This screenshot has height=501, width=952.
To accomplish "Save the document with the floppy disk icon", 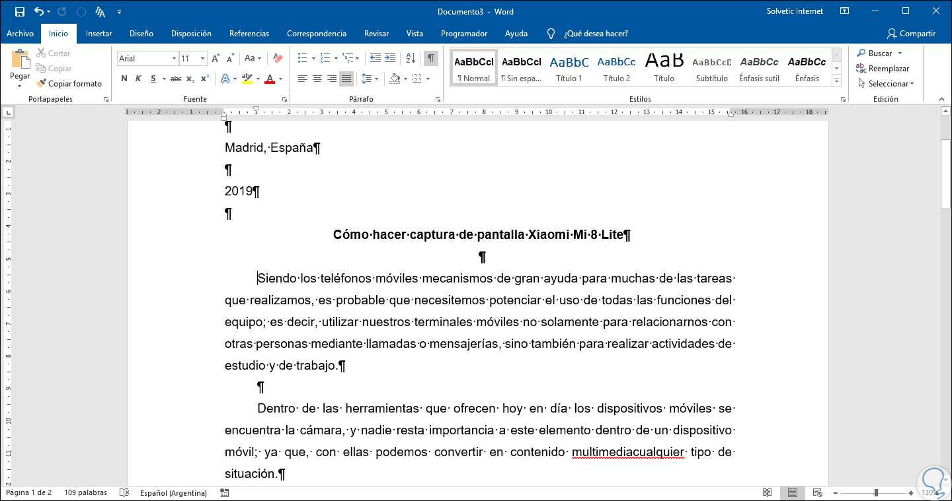I will click(x=19, y=12).
